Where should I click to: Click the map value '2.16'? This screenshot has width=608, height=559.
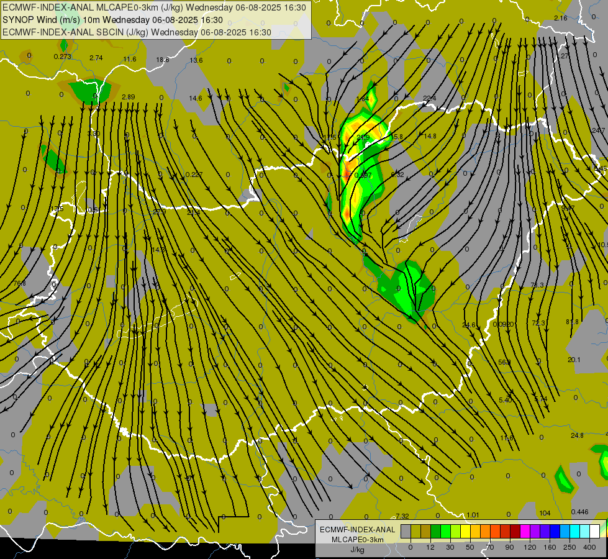coord(561,18)
